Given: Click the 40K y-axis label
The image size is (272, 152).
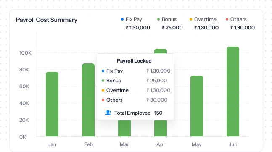Looking at the screenshot, I should point(24,103).
